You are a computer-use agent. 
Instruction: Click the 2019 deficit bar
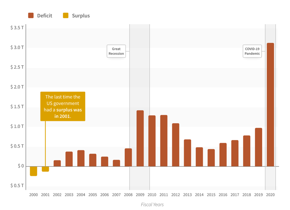[258, 147]
